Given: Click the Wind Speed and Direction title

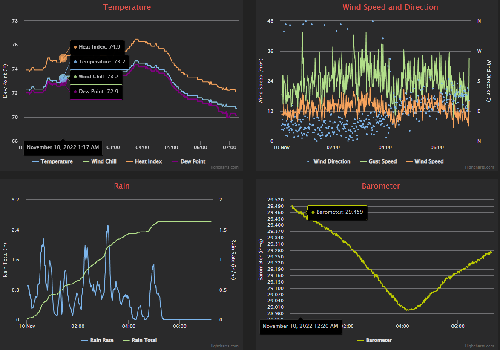Looking at the screenshot, I should pos(390,7).
